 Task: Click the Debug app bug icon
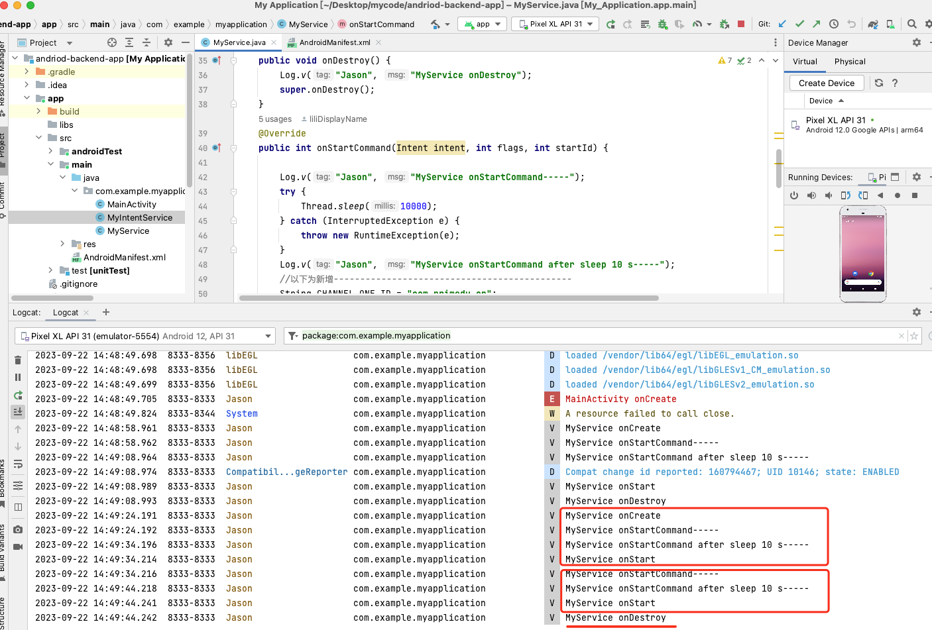click(x=662, y=25)
